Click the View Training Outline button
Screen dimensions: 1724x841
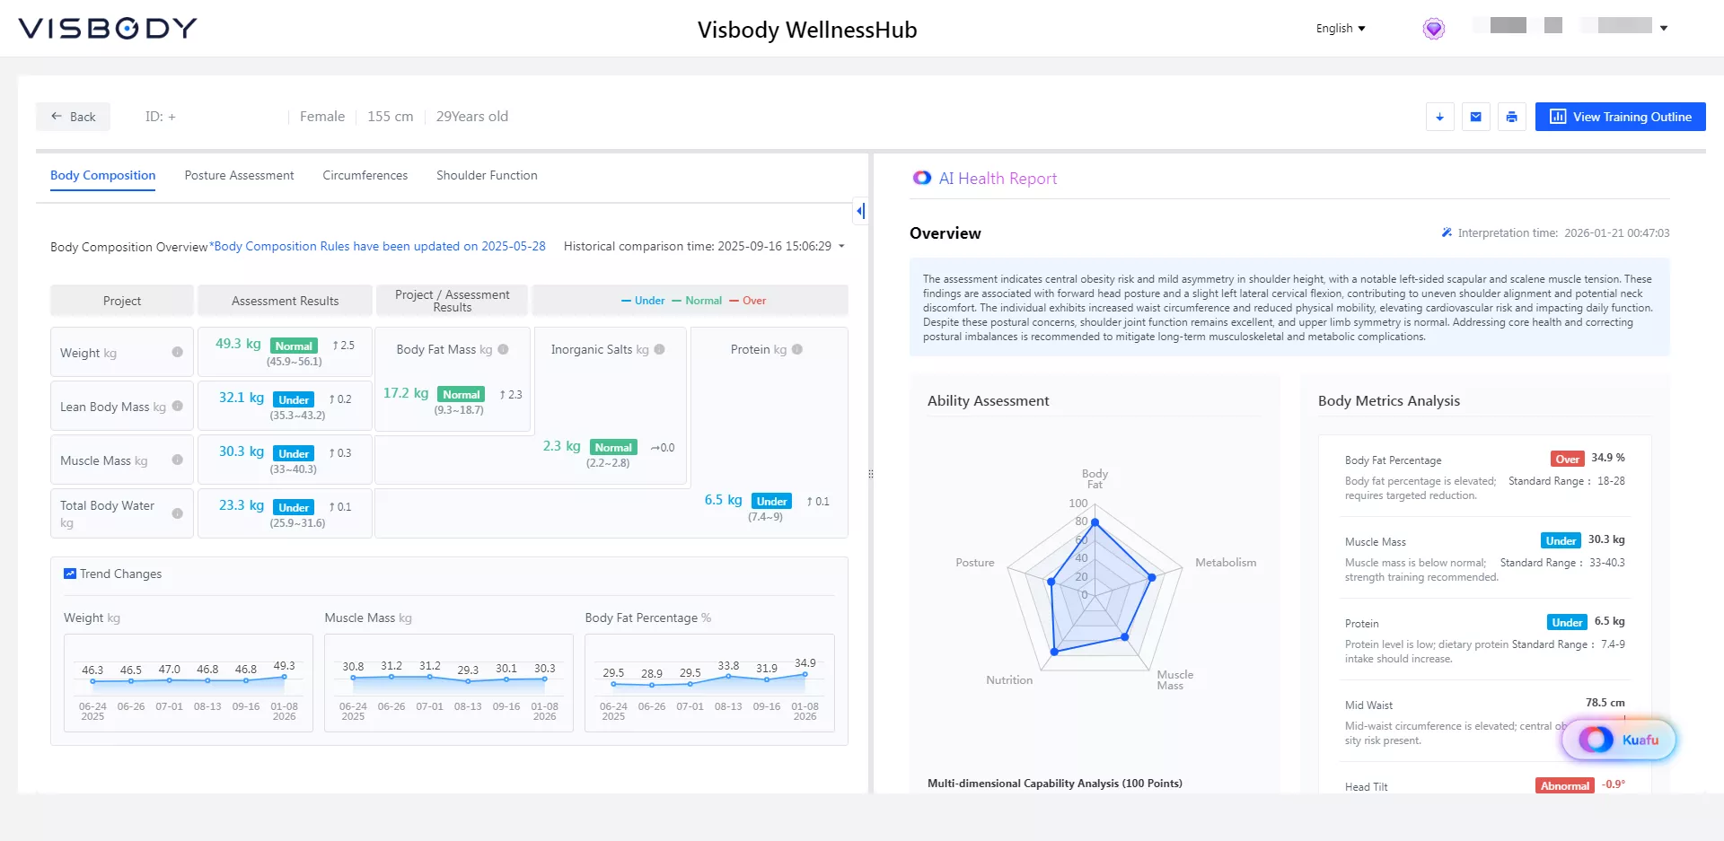pos(1620,117)
